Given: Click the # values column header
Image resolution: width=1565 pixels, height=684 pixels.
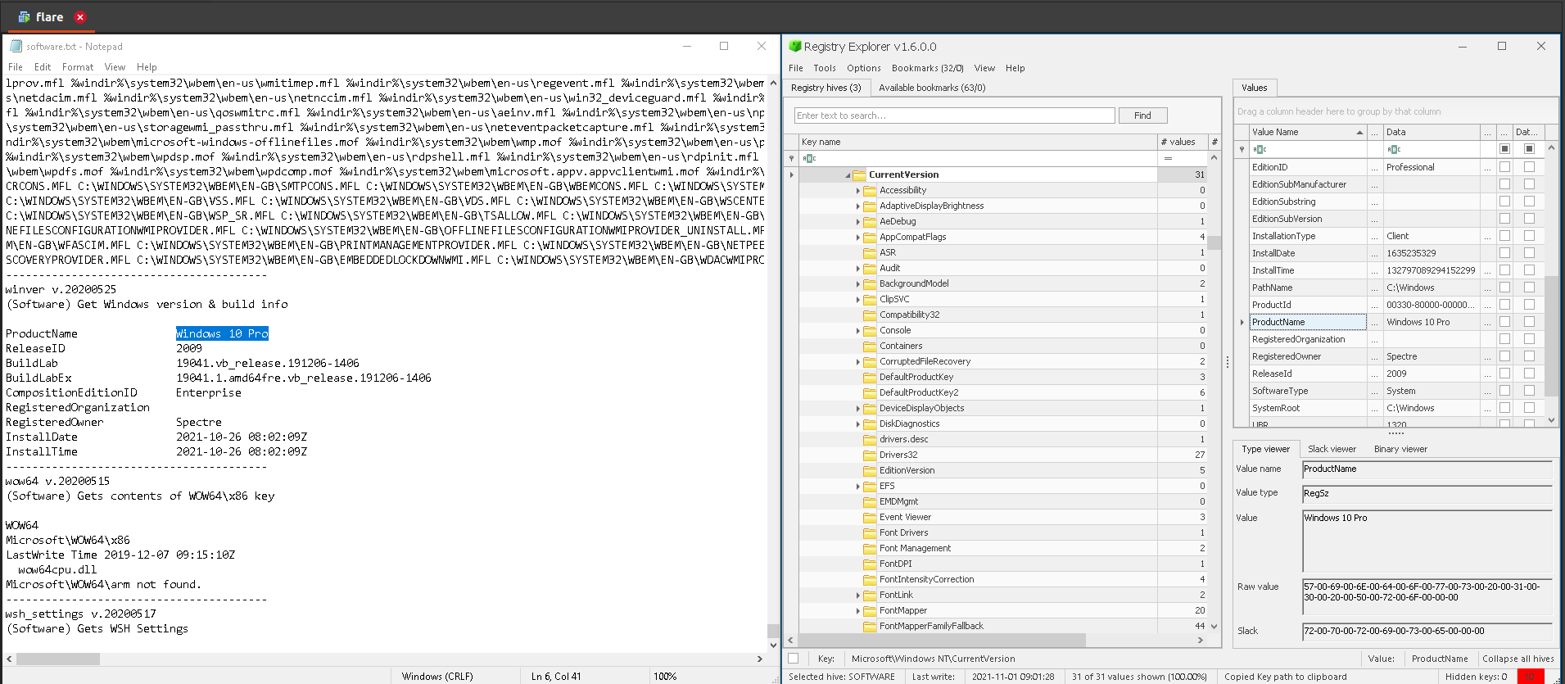Looking at the screenshot, I should pyautogui.click(x=1182, y=142).
